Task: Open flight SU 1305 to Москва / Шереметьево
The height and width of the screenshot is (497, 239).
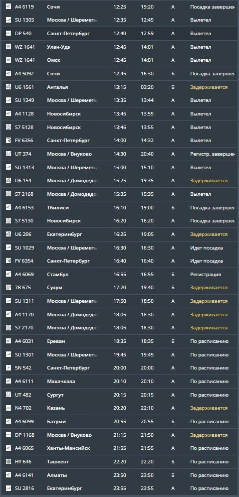Action: pos(119,20)
